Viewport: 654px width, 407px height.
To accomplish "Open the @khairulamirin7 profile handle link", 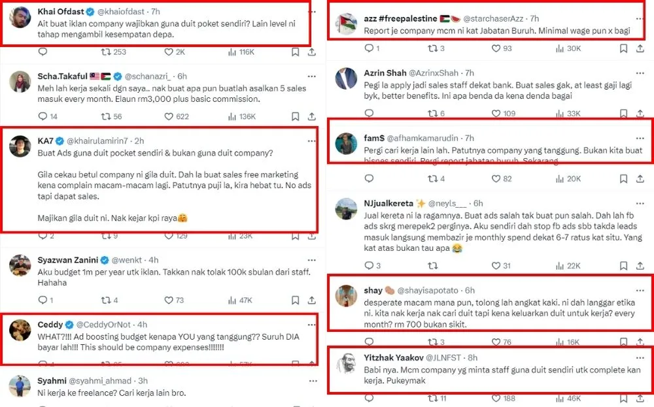I will pyautogui.click(x=94, y=140).
